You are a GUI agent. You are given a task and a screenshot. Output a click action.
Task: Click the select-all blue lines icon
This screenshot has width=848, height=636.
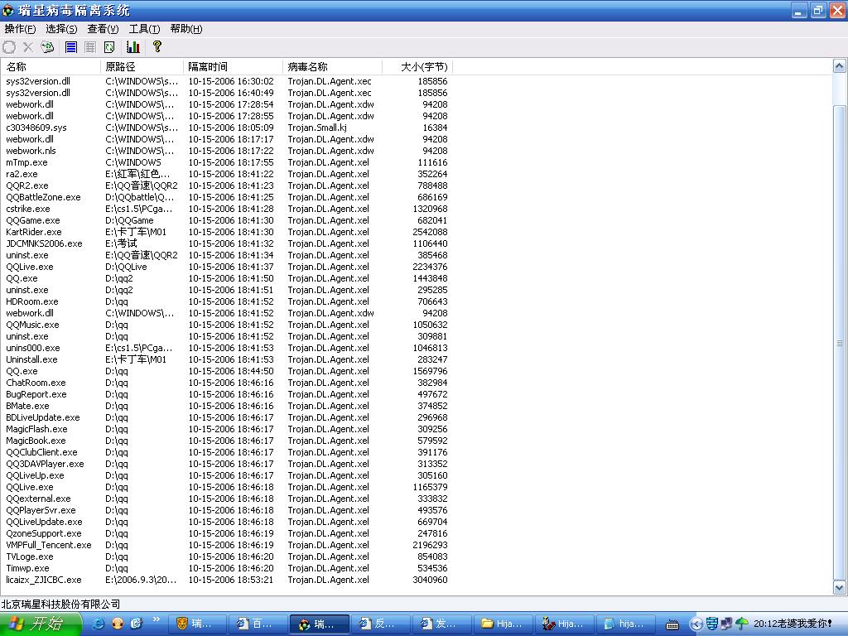click(71, 47)
